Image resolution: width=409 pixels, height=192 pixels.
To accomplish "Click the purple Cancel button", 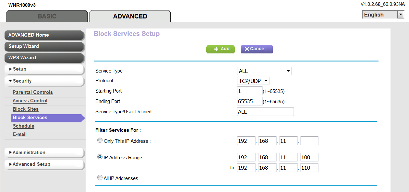I will click(x=257, y=49).
